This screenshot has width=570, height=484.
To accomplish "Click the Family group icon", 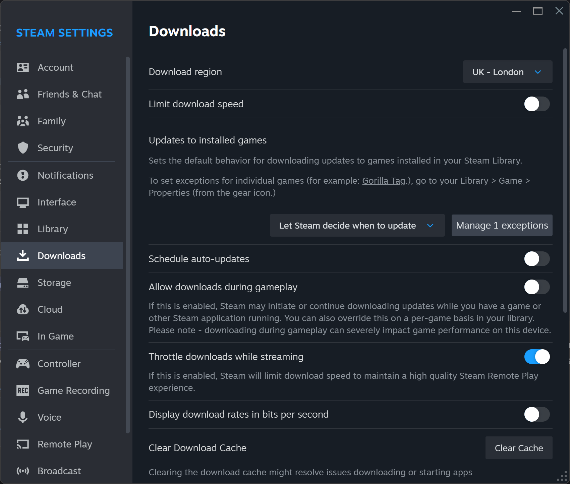I will 23,121.
